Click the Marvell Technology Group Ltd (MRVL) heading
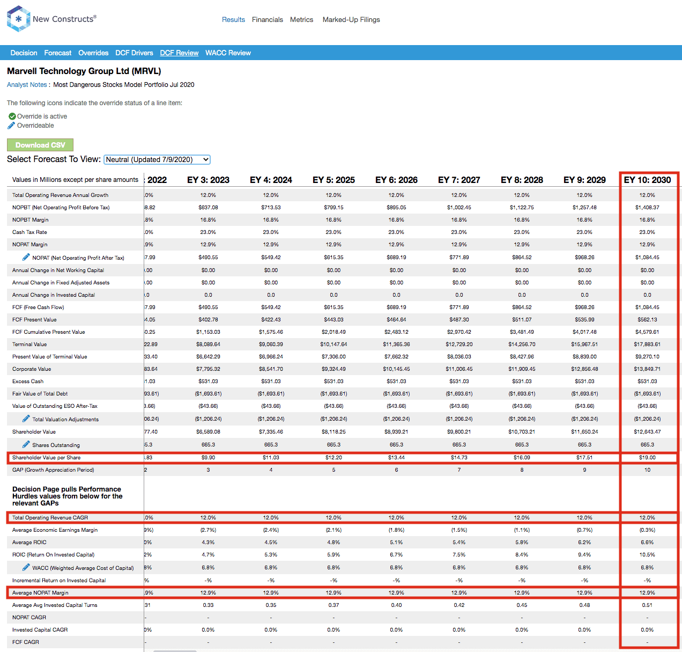The image size is (682, 652). tap(84, 71)
